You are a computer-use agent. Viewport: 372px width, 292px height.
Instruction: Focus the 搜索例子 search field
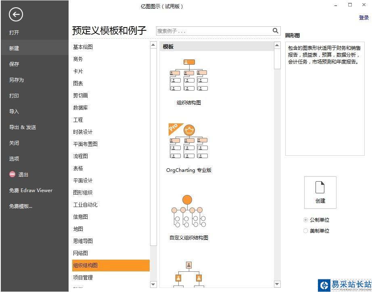218,31
